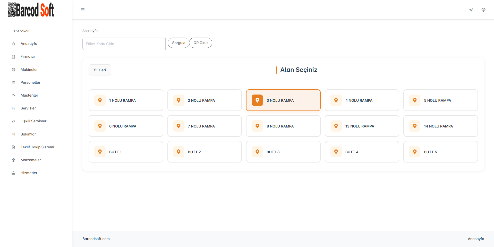Go back using the Geri button

pos(100,70)
